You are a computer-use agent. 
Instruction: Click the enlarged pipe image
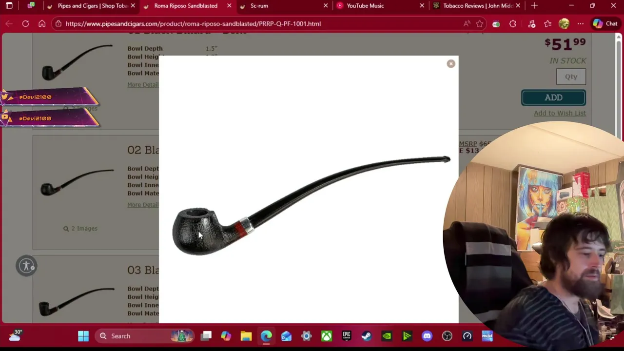coord(311,206)
